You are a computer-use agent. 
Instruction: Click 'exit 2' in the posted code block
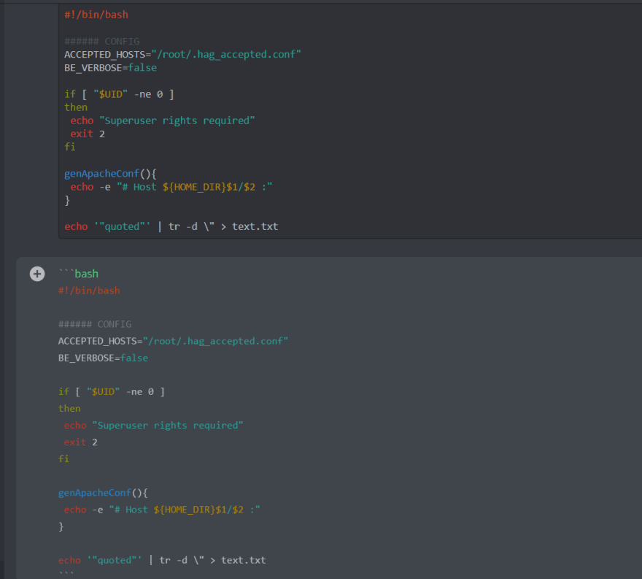pos(88,134)
